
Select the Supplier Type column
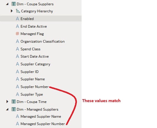(x=32, y=94)
